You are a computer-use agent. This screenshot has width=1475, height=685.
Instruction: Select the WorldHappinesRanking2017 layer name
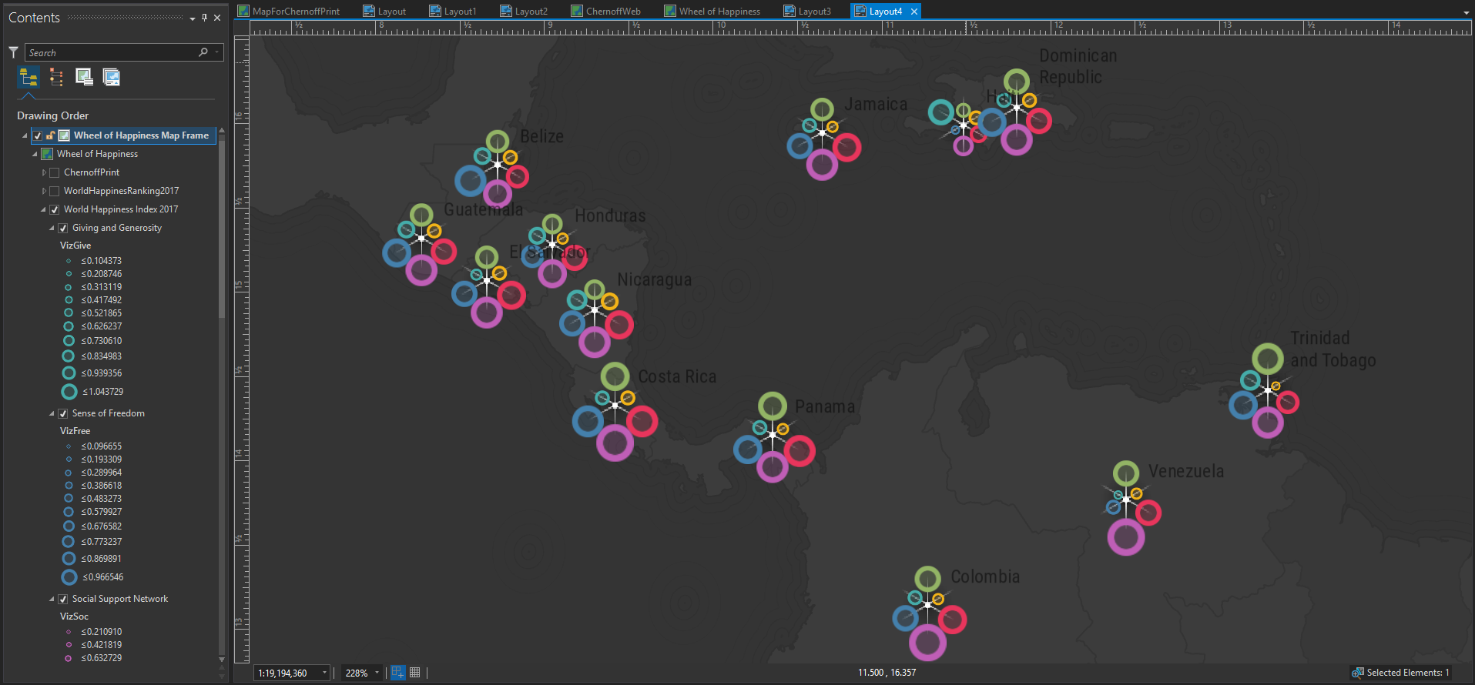(x=122, y=191)
